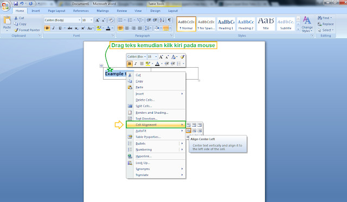Click the Office Button orb
This screenshot has width=347, height=202.
click(x=5, y=5)
